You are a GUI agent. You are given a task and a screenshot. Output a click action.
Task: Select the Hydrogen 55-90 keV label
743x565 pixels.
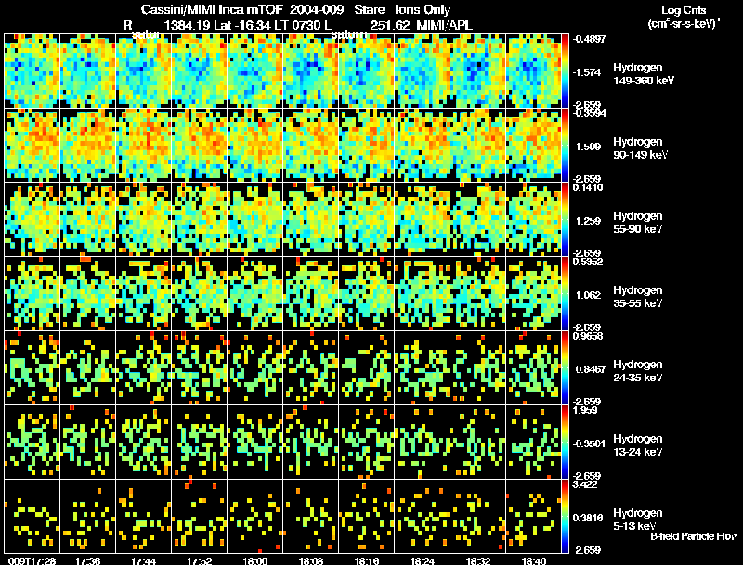click(x=638, y=223)
